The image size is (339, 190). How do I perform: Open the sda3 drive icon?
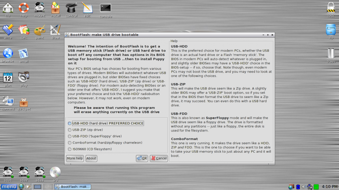40,172
